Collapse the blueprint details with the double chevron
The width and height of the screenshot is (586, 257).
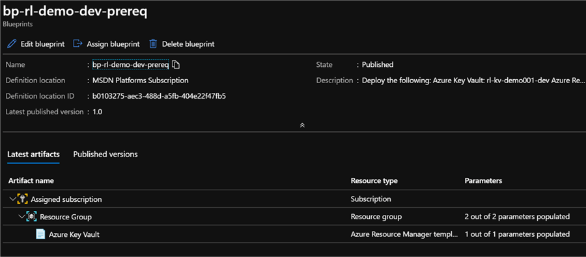pos(302,125)
